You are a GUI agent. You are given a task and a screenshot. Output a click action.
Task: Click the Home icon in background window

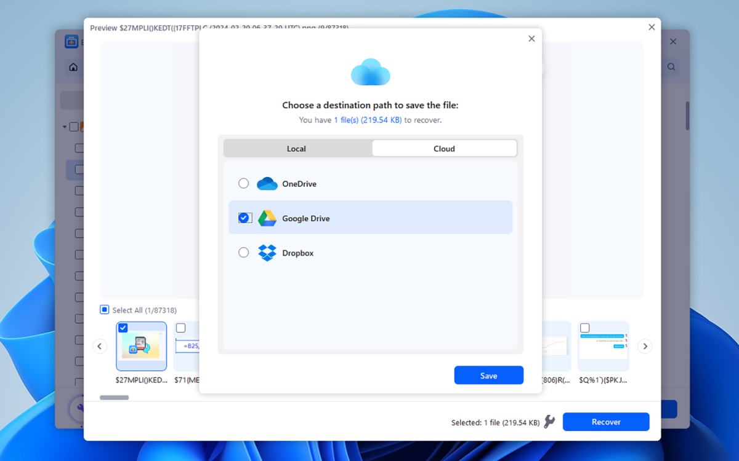73,67
